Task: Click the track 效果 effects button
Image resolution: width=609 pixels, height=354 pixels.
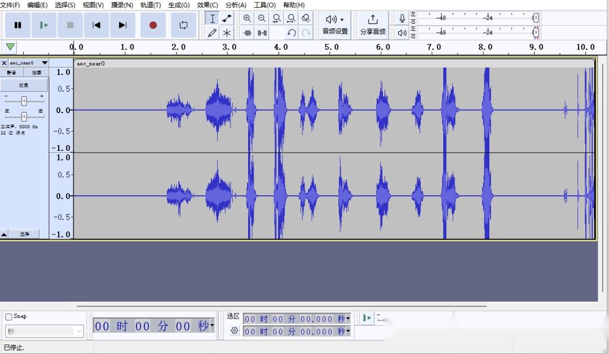Action: pyautogui.click(x=24, y=85)
